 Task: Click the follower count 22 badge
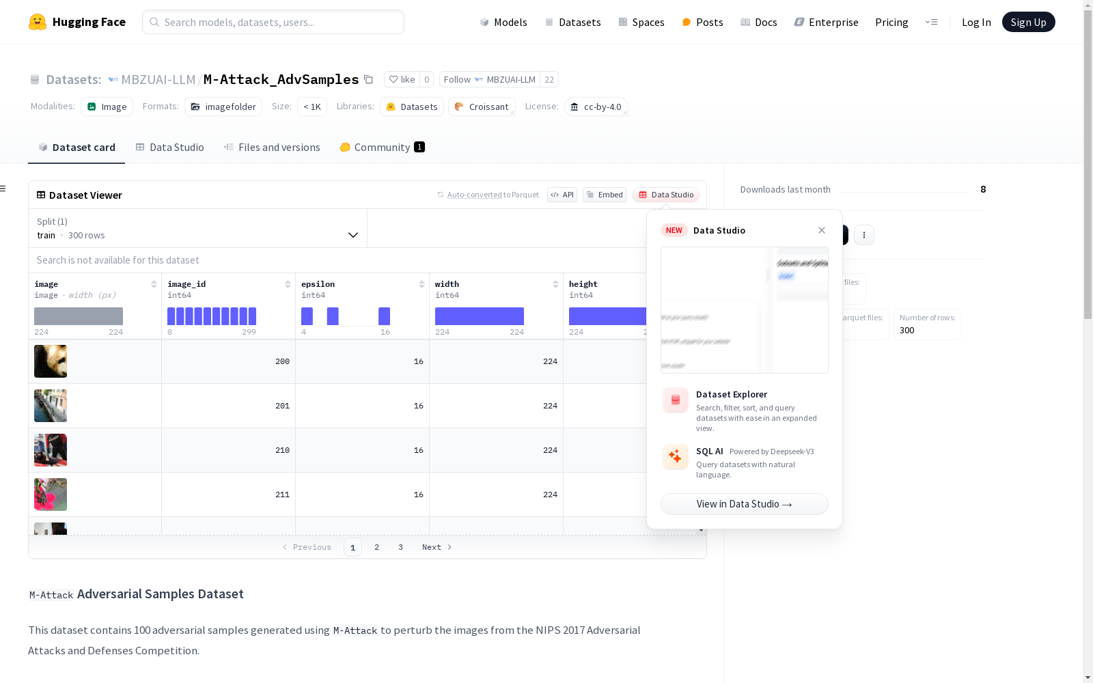pyautogui.click(x=549, y=79)
